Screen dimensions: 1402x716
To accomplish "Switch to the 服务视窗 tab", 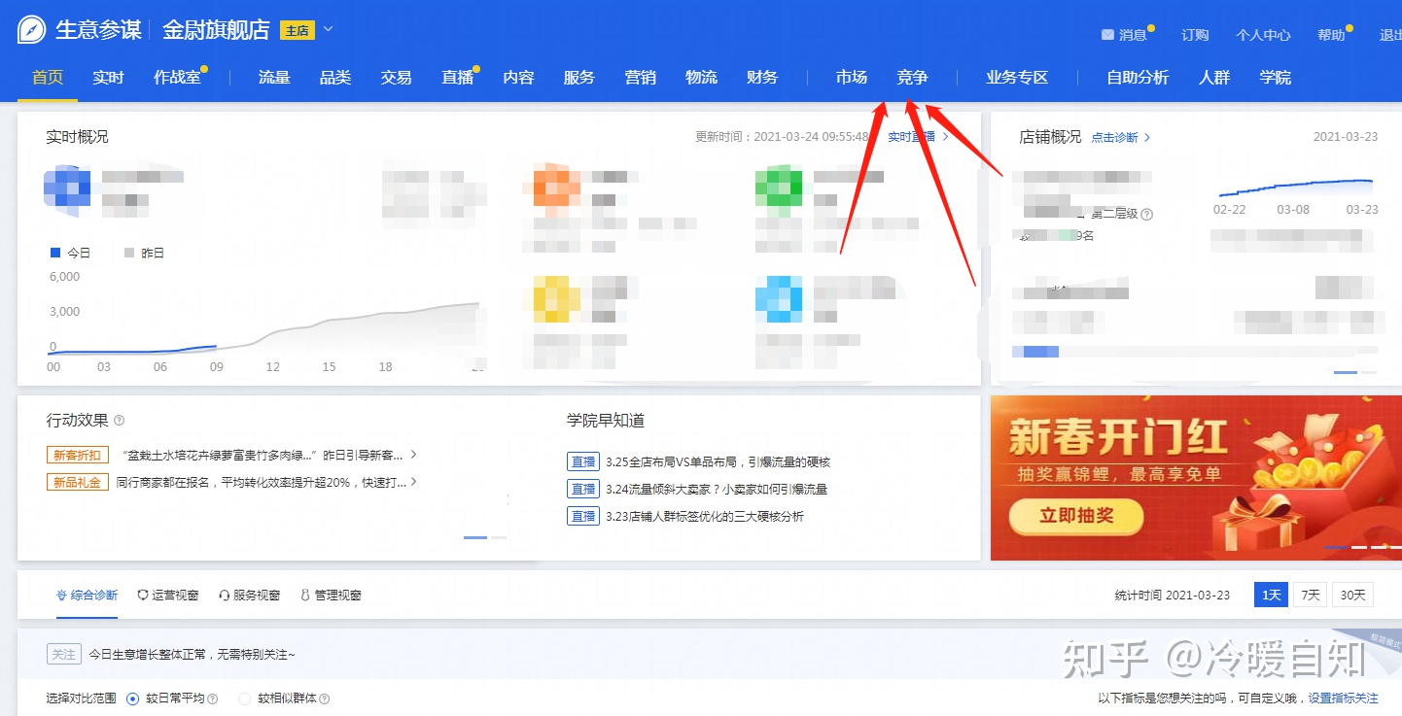I will [x=250, y=595].
